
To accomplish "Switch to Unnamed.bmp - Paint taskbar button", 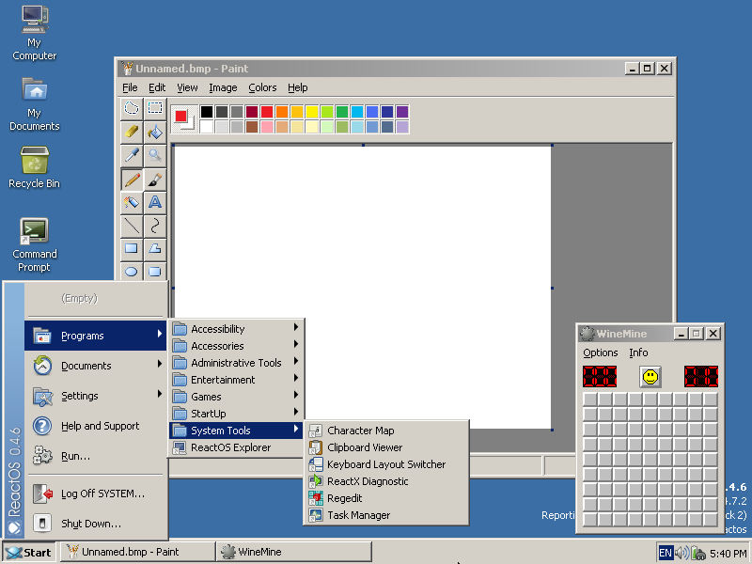I will point(137,552).
